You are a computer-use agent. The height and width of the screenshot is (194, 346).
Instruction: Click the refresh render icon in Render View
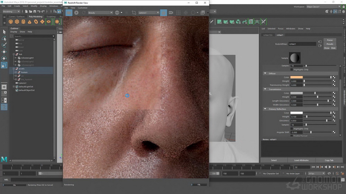click(x=84, y=13)
